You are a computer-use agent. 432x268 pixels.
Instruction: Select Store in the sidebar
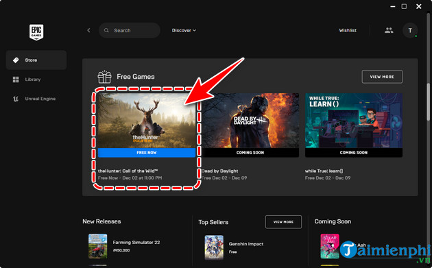tap(36, 60)
